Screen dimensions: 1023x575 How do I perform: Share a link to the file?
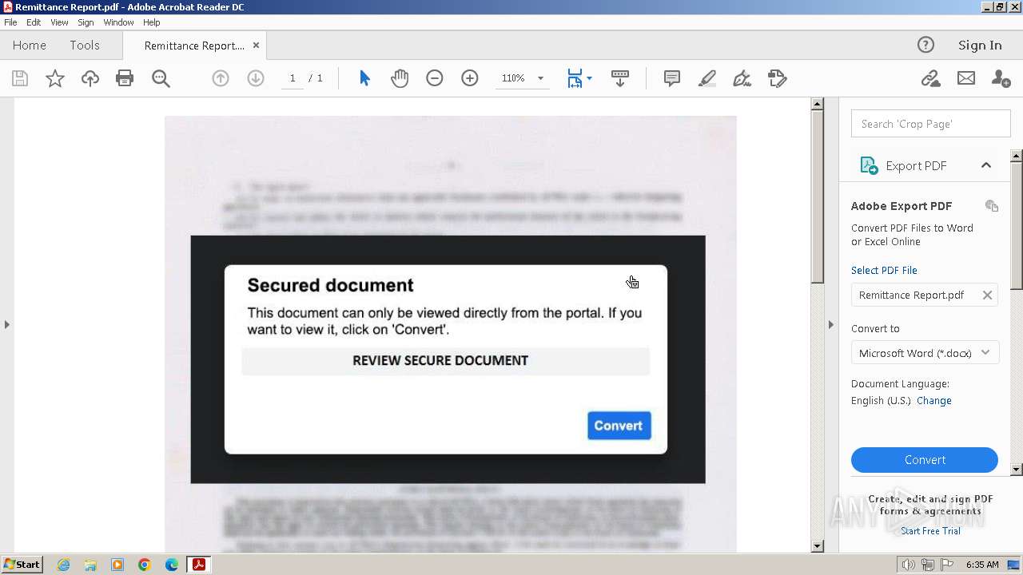point(930,78)
